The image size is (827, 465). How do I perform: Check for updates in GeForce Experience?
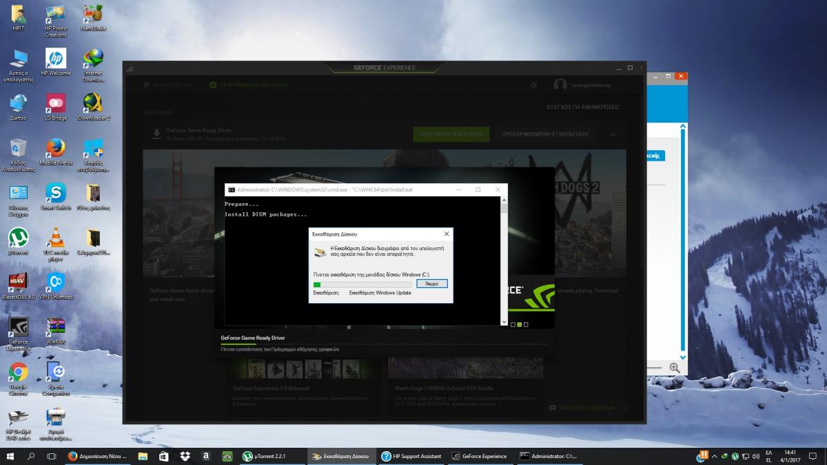pyautogui.click(x=582, y=107)
